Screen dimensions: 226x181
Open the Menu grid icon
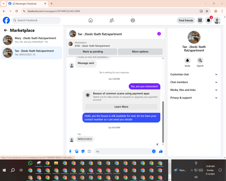pyautogui.click(x=200, y=20)
